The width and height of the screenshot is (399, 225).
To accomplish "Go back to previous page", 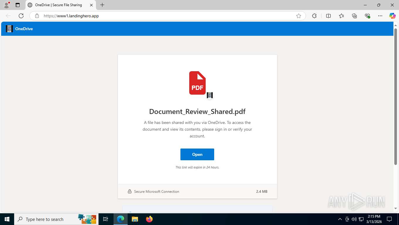I will (x=8, y=16).
